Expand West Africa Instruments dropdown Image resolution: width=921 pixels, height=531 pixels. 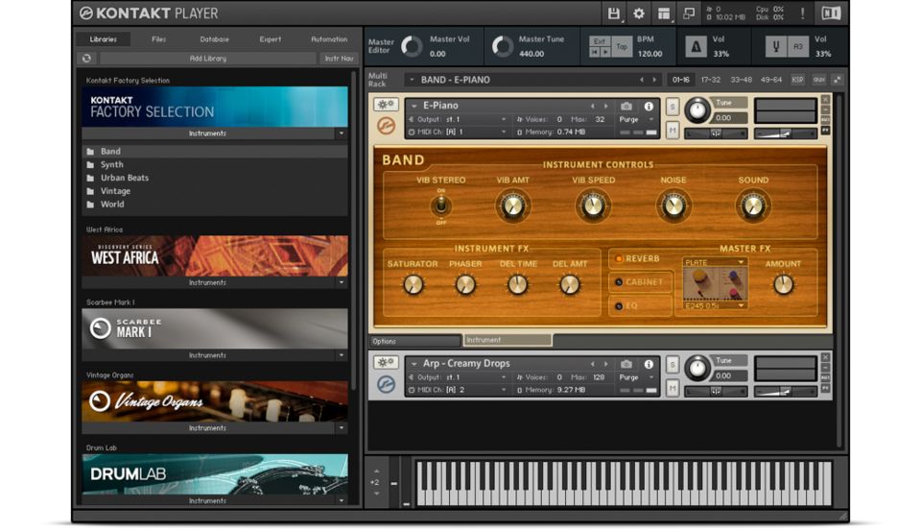click(x=341, y=283)
